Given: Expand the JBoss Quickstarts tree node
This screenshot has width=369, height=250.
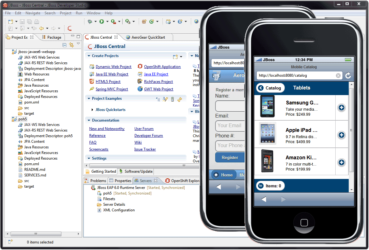Looking at the screenshot, I should point(92,110).
